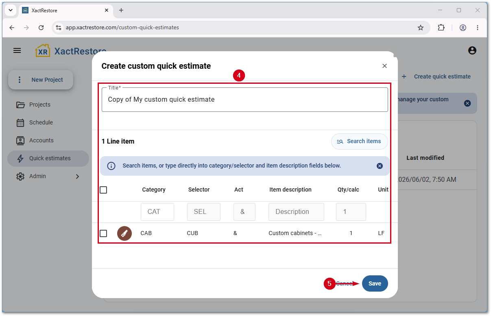
Task: Click the info icon in the banner
Action: [x=111, y=166]
